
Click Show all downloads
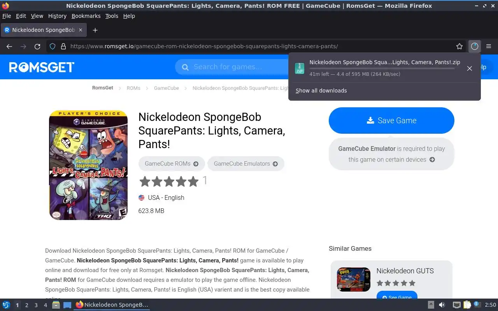coord(321,91)
